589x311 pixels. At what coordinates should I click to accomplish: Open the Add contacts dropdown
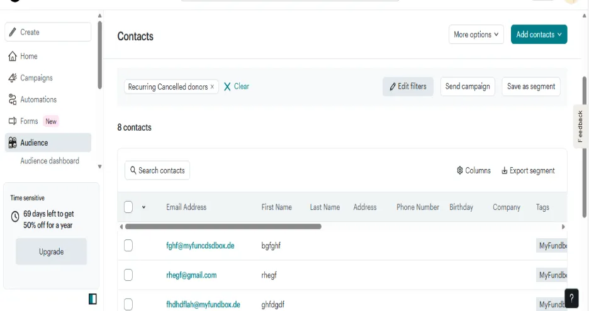(x=539, y=35)
